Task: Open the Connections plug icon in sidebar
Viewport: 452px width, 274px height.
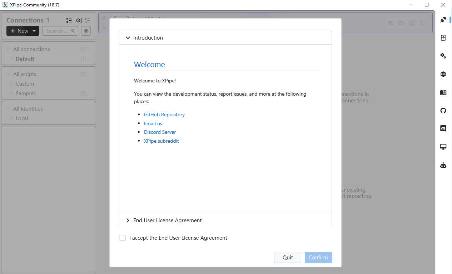Action: click(443, 20)
